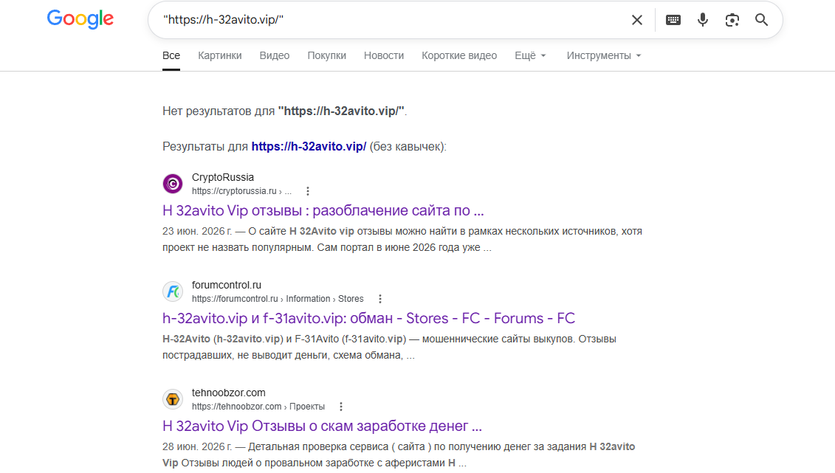Select the Все tab

click(x=171, y=56)
